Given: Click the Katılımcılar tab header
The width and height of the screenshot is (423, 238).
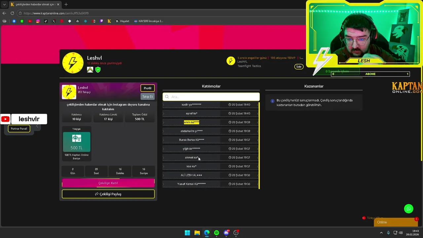Looking at the screenshot, I should 211,86.
